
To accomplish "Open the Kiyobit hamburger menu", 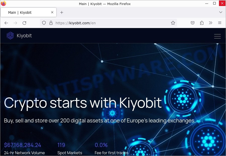I will click(217, 36).
